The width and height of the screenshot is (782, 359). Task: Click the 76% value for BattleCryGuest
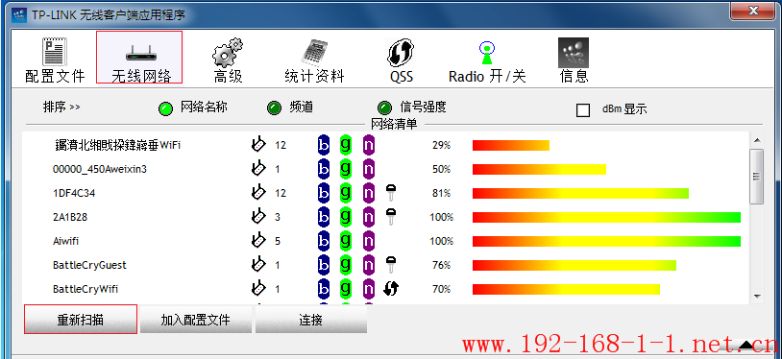[441, 265]
